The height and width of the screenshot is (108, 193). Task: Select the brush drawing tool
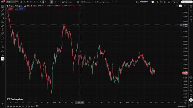3,26
